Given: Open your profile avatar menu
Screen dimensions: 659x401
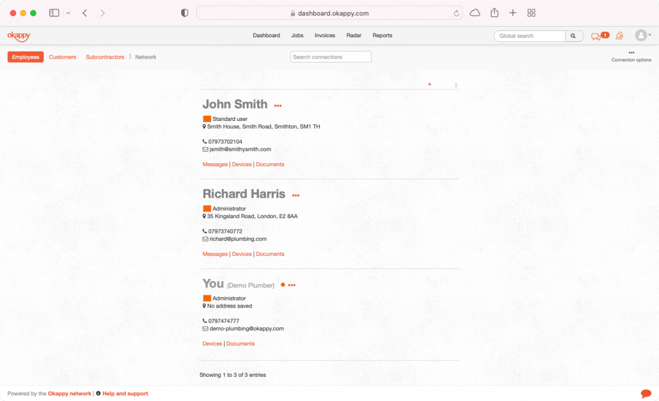Looking at the screenshot, I should point(640,35).
